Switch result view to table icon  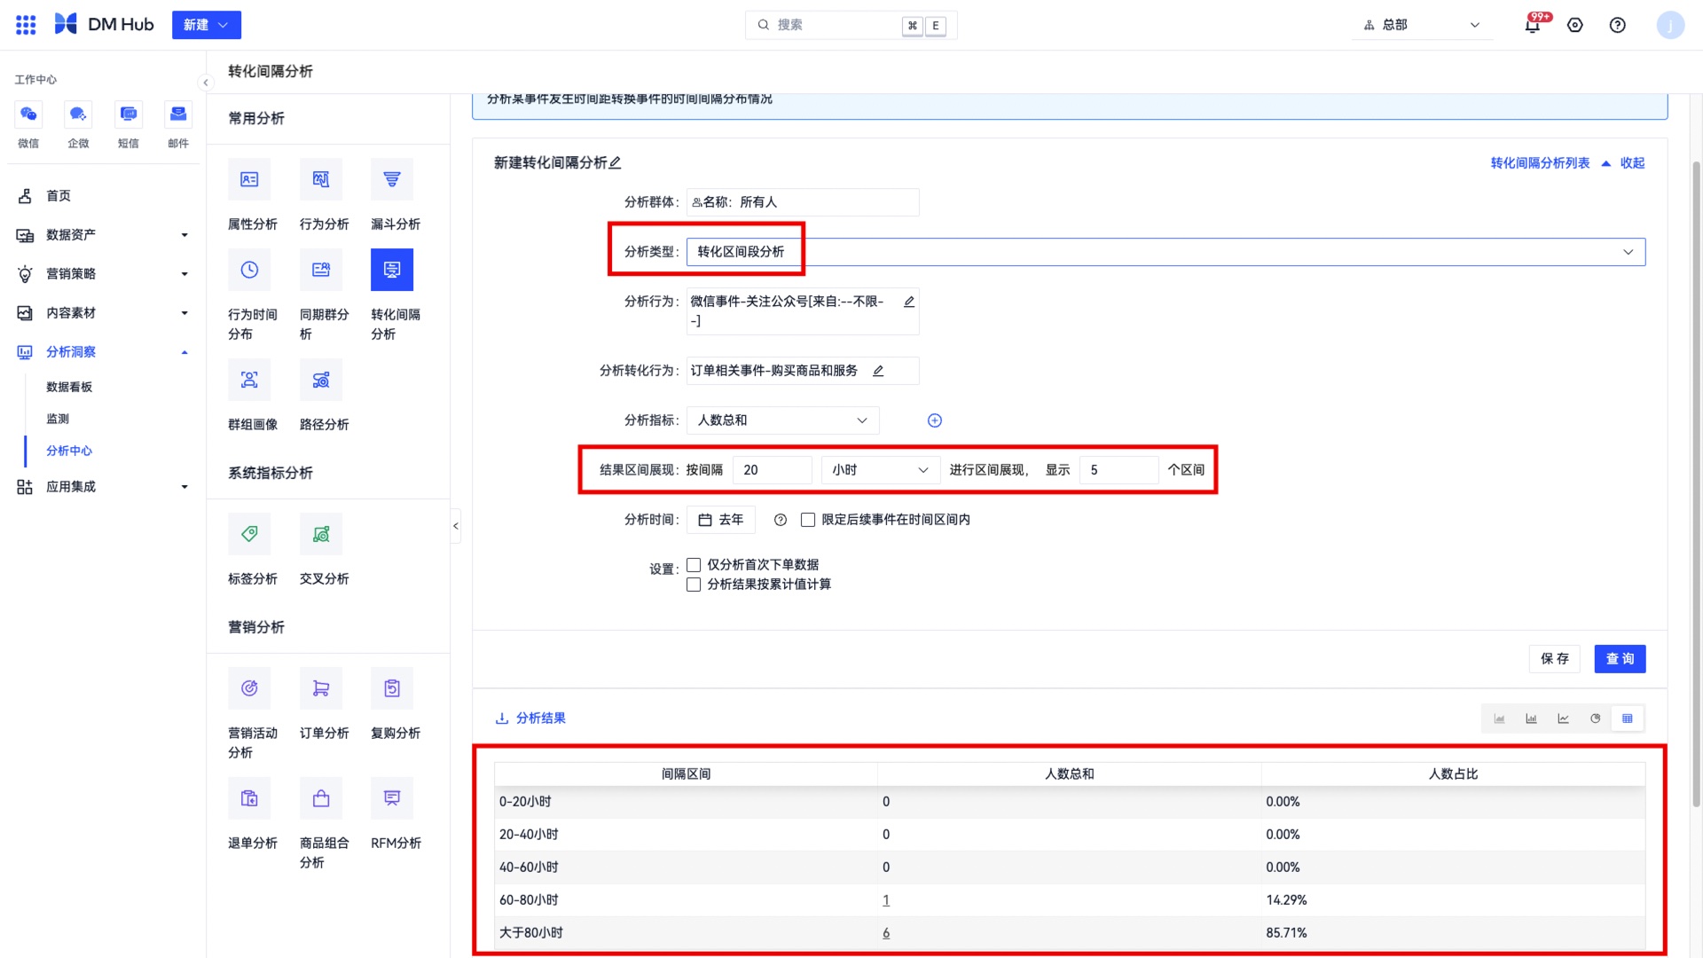tap(1628, 718)
